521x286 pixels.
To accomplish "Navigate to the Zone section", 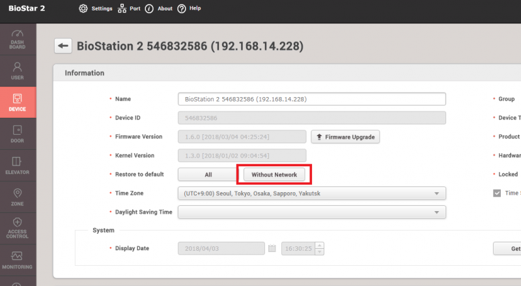I will tap(18, 197).
